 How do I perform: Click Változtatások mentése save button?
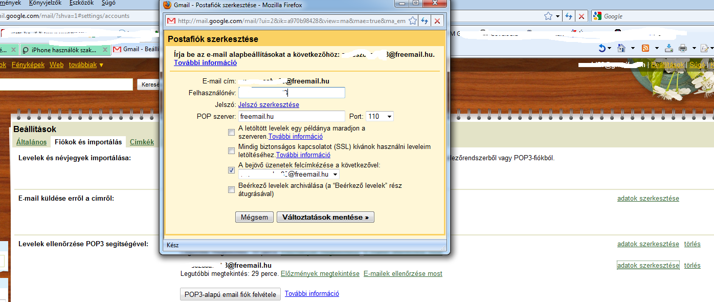coord(325,217)
